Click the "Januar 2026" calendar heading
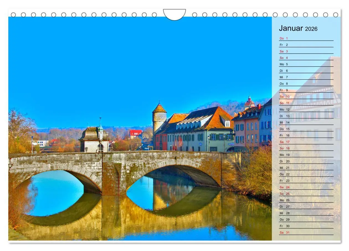349x251 pixels. (x=298, y=28)
